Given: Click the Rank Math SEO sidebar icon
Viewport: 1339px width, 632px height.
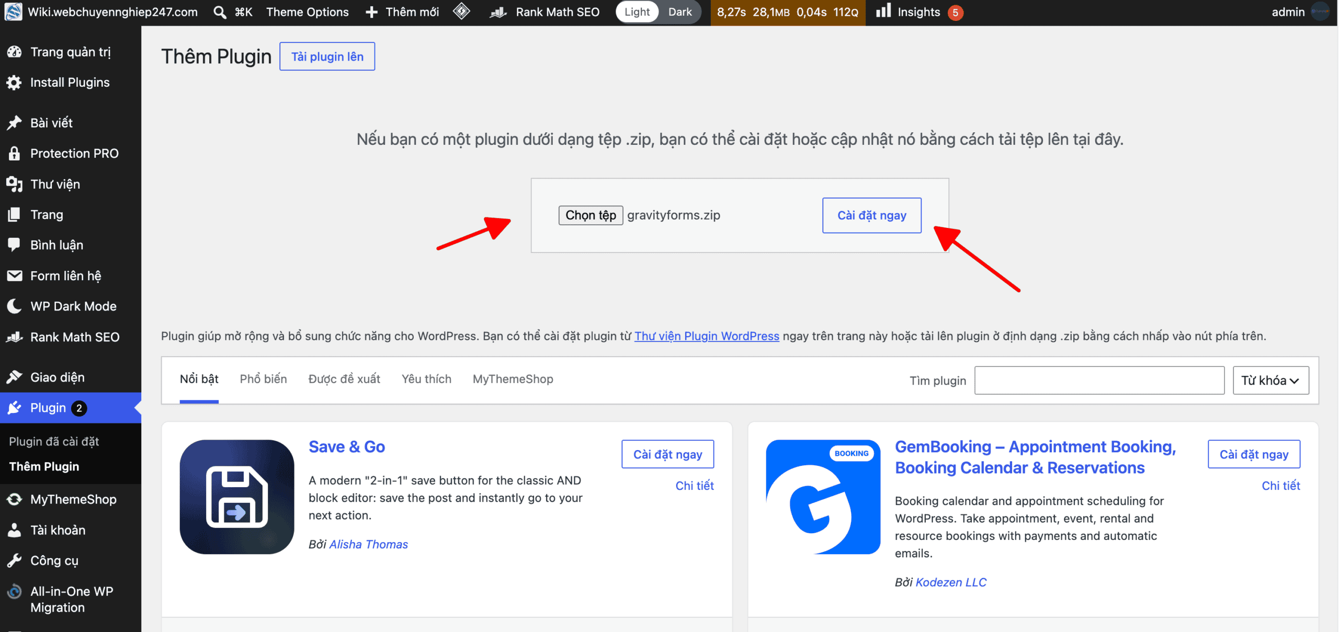Looking at the screenshot, I should [14, 337].
